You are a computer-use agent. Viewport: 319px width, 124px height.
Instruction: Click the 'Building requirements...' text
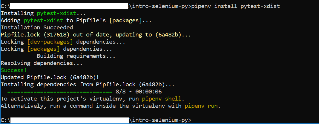pos(76,56)
